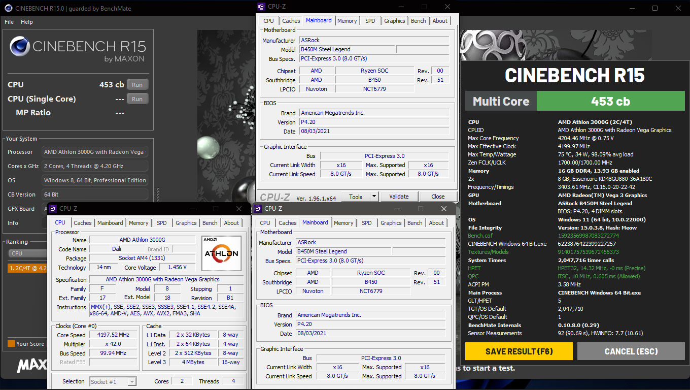Click the CPU-Z title icon of the lower Mainboard window
Screen dimensions: 690x390
[258, 209]
